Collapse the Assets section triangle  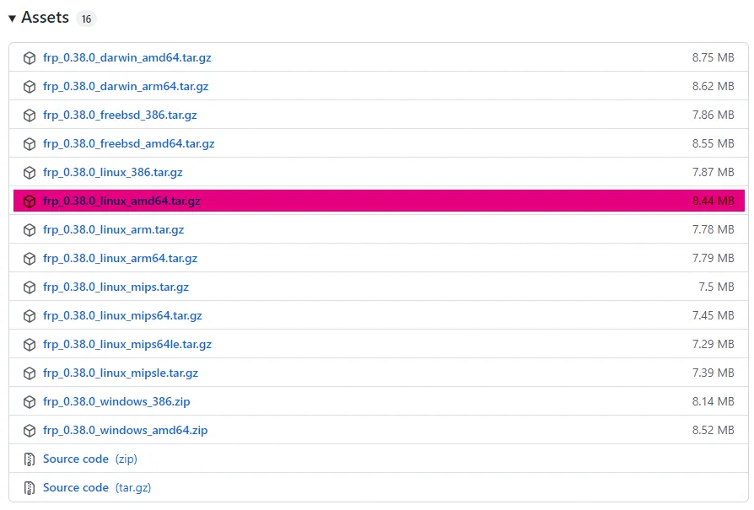click(12, 19)
